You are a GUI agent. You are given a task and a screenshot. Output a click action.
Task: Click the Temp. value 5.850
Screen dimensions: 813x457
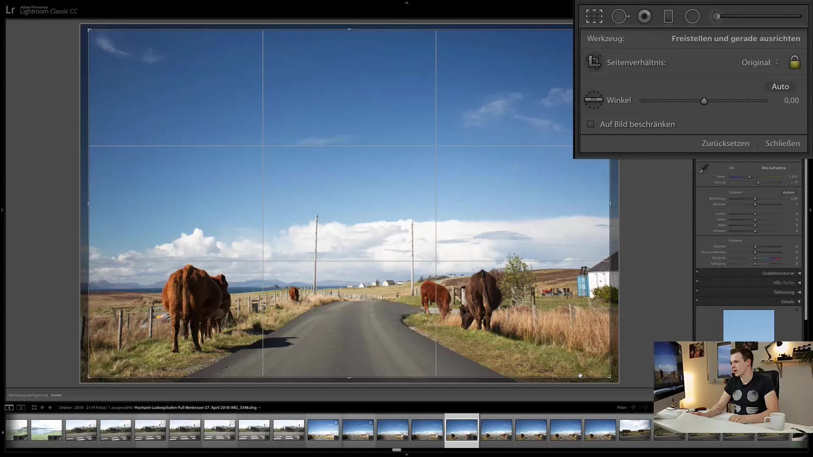pyautogui.click(x=793, y=177)
